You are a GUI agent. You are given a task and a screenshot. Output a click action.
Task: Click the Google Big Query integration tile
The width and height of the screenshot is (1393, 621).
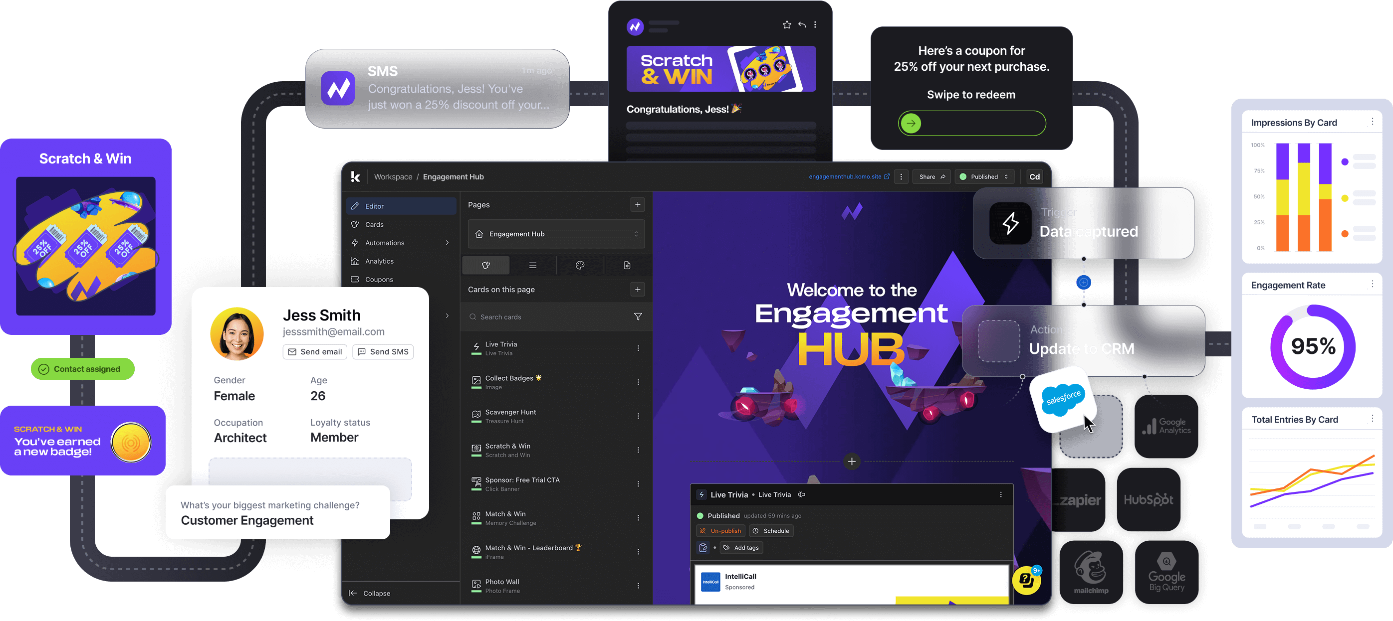[1166, 572]
